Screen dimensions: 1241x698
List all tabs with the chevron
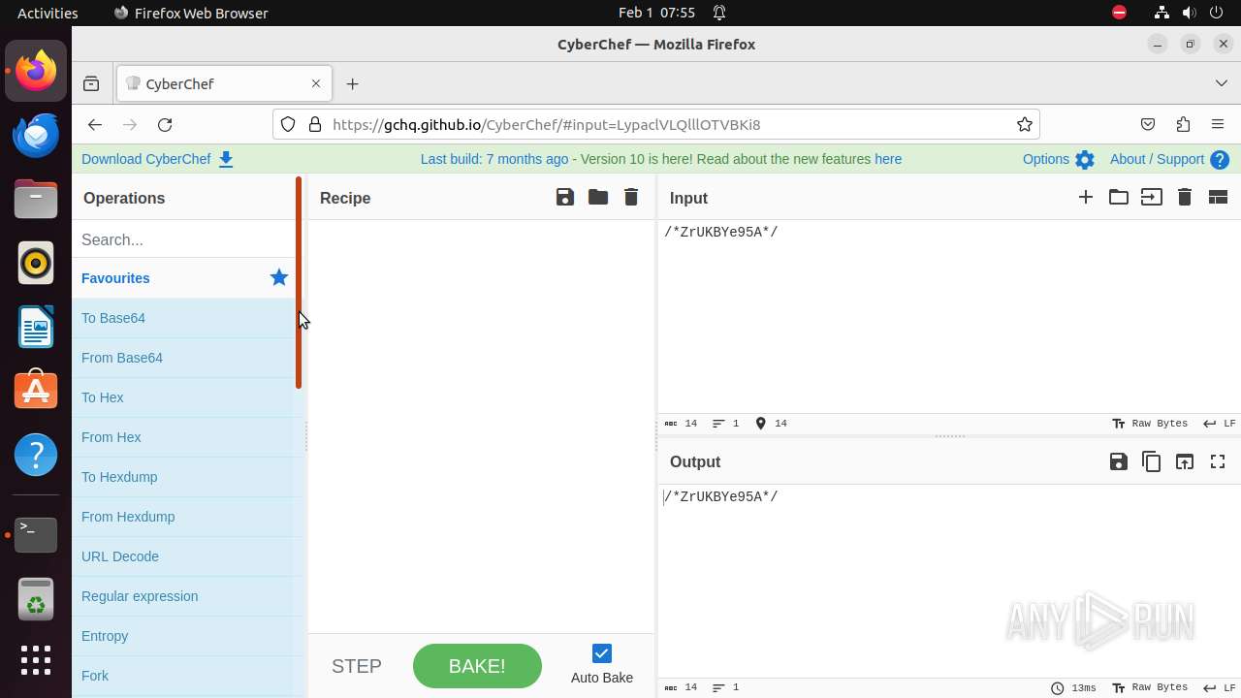pyautogui.click(x=1221, y=83)
